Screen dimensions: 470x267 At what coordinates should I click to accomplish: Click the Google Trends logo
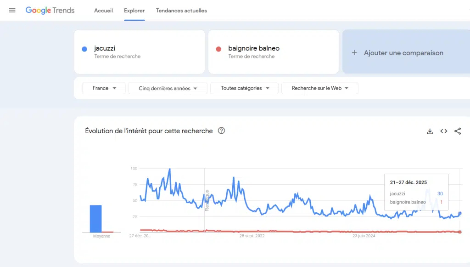(50, 10)
